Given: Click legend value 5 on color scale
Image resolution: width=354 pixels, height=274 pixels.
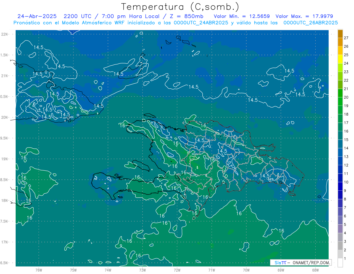Looking at the screenshot, I should click(345, 225).
